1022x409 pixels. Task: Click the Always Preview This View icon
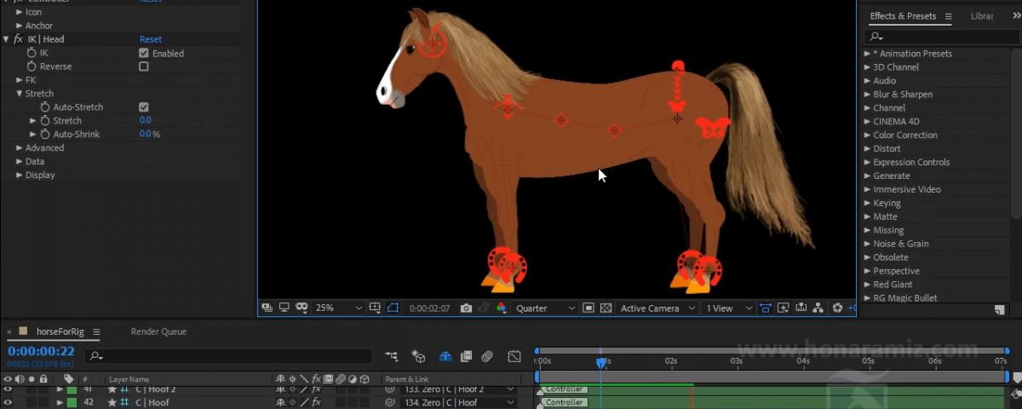(267, 308)
